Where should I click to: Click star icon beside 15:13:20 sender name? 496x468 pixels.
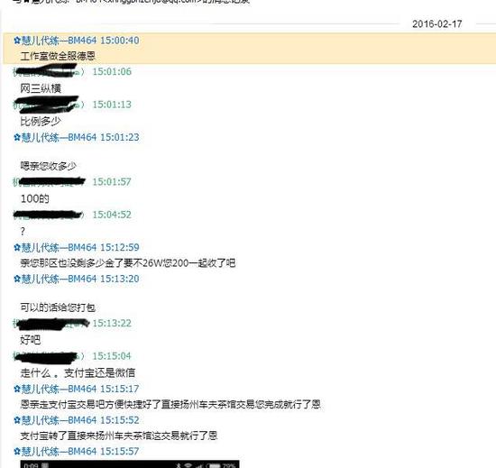click(x=17, y=279)
